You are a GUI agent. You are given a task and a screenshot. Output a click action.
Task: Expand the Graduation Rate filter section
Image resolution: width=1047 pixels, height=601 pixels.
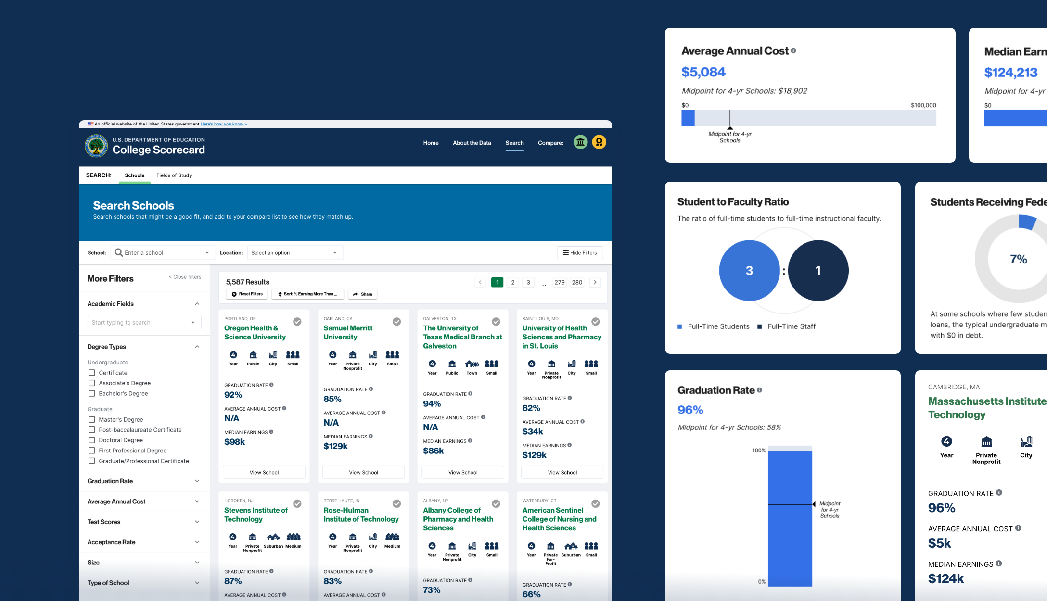coord(143,481)
